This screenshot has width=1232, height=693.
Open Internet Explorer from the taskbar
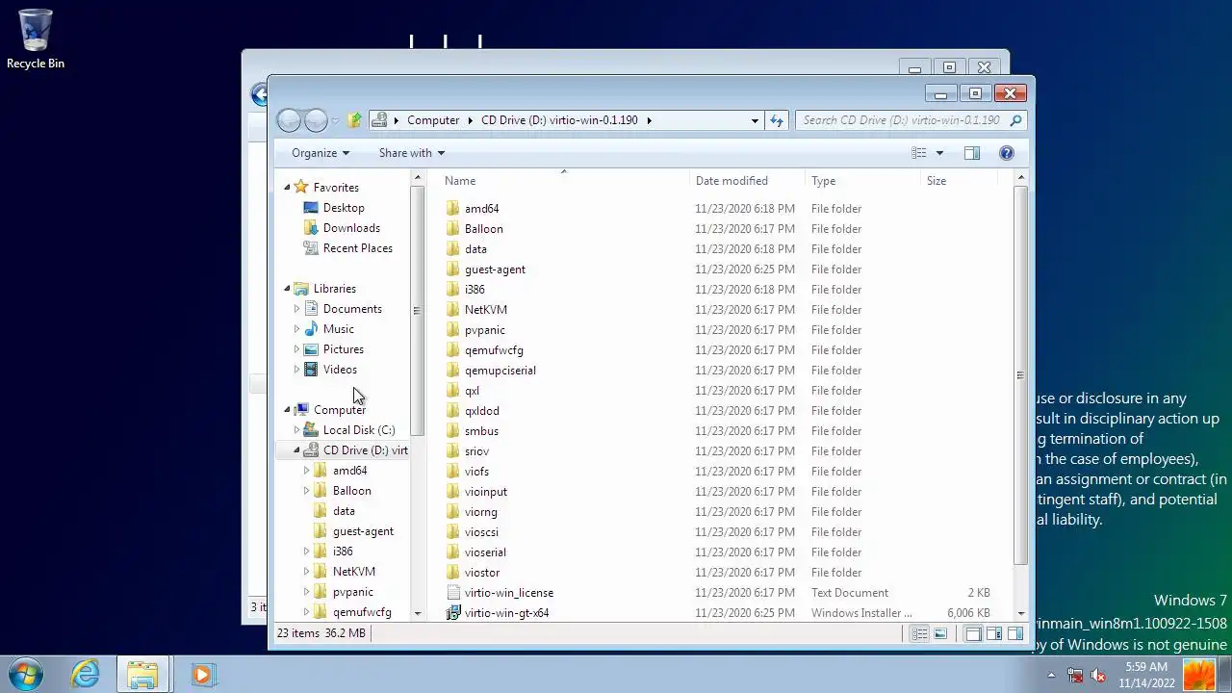click(x=86, y=674)
